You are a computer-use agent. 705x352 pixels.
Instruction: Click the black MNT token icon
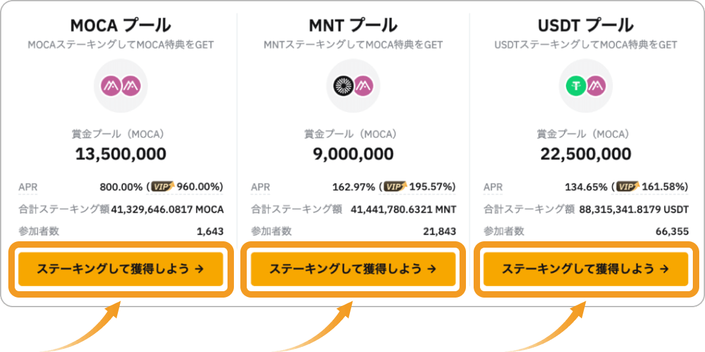point(344,86)
